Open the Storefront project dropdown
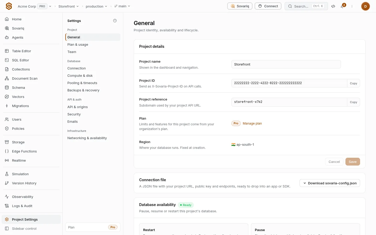This screenshot has width=376, height=235. click(68, 6)
